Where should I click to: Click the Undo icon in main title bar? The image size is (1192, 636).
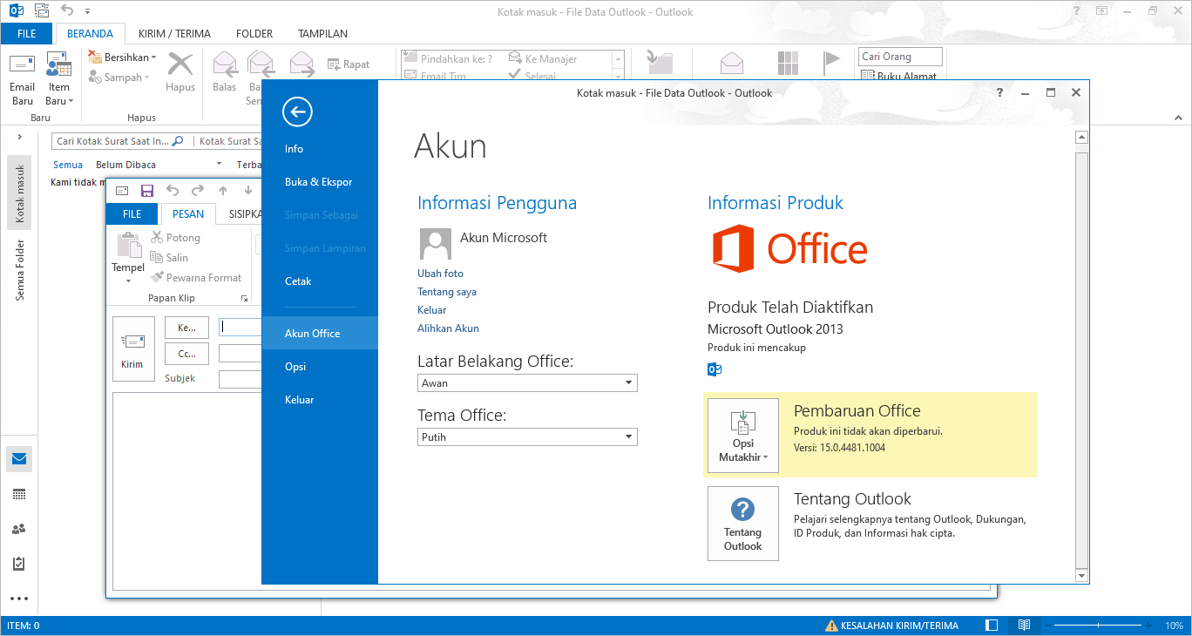[x=67, y=11]
